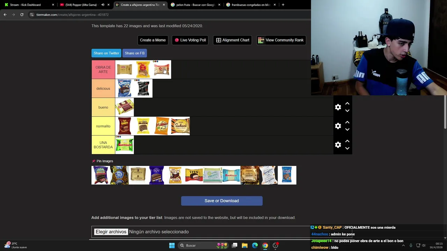Screen dimensions: 447x251
Task: Open File Explorer from taskbar
Action: pyautogui.click(x=244, y=245)
